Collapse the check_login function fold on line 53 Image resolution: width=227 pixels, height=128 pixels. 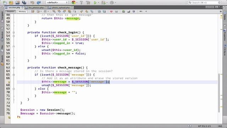(x=14, y=32)
